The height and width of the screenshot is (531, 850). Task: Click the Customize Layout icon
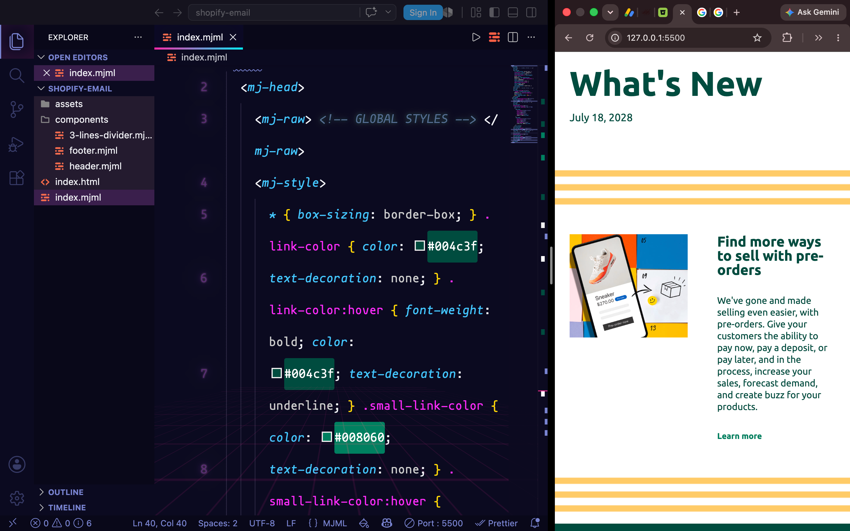pos(476,13)
